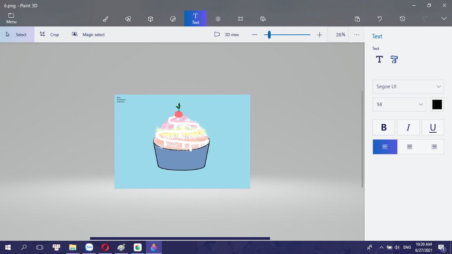452x254 pixels.
Task: Open the Canvas settings tool
Action: pos(241,19)
